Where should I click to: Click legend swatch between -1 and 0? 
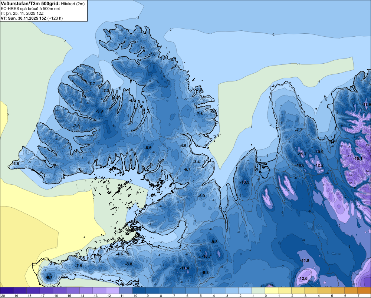tap(258, 290)
